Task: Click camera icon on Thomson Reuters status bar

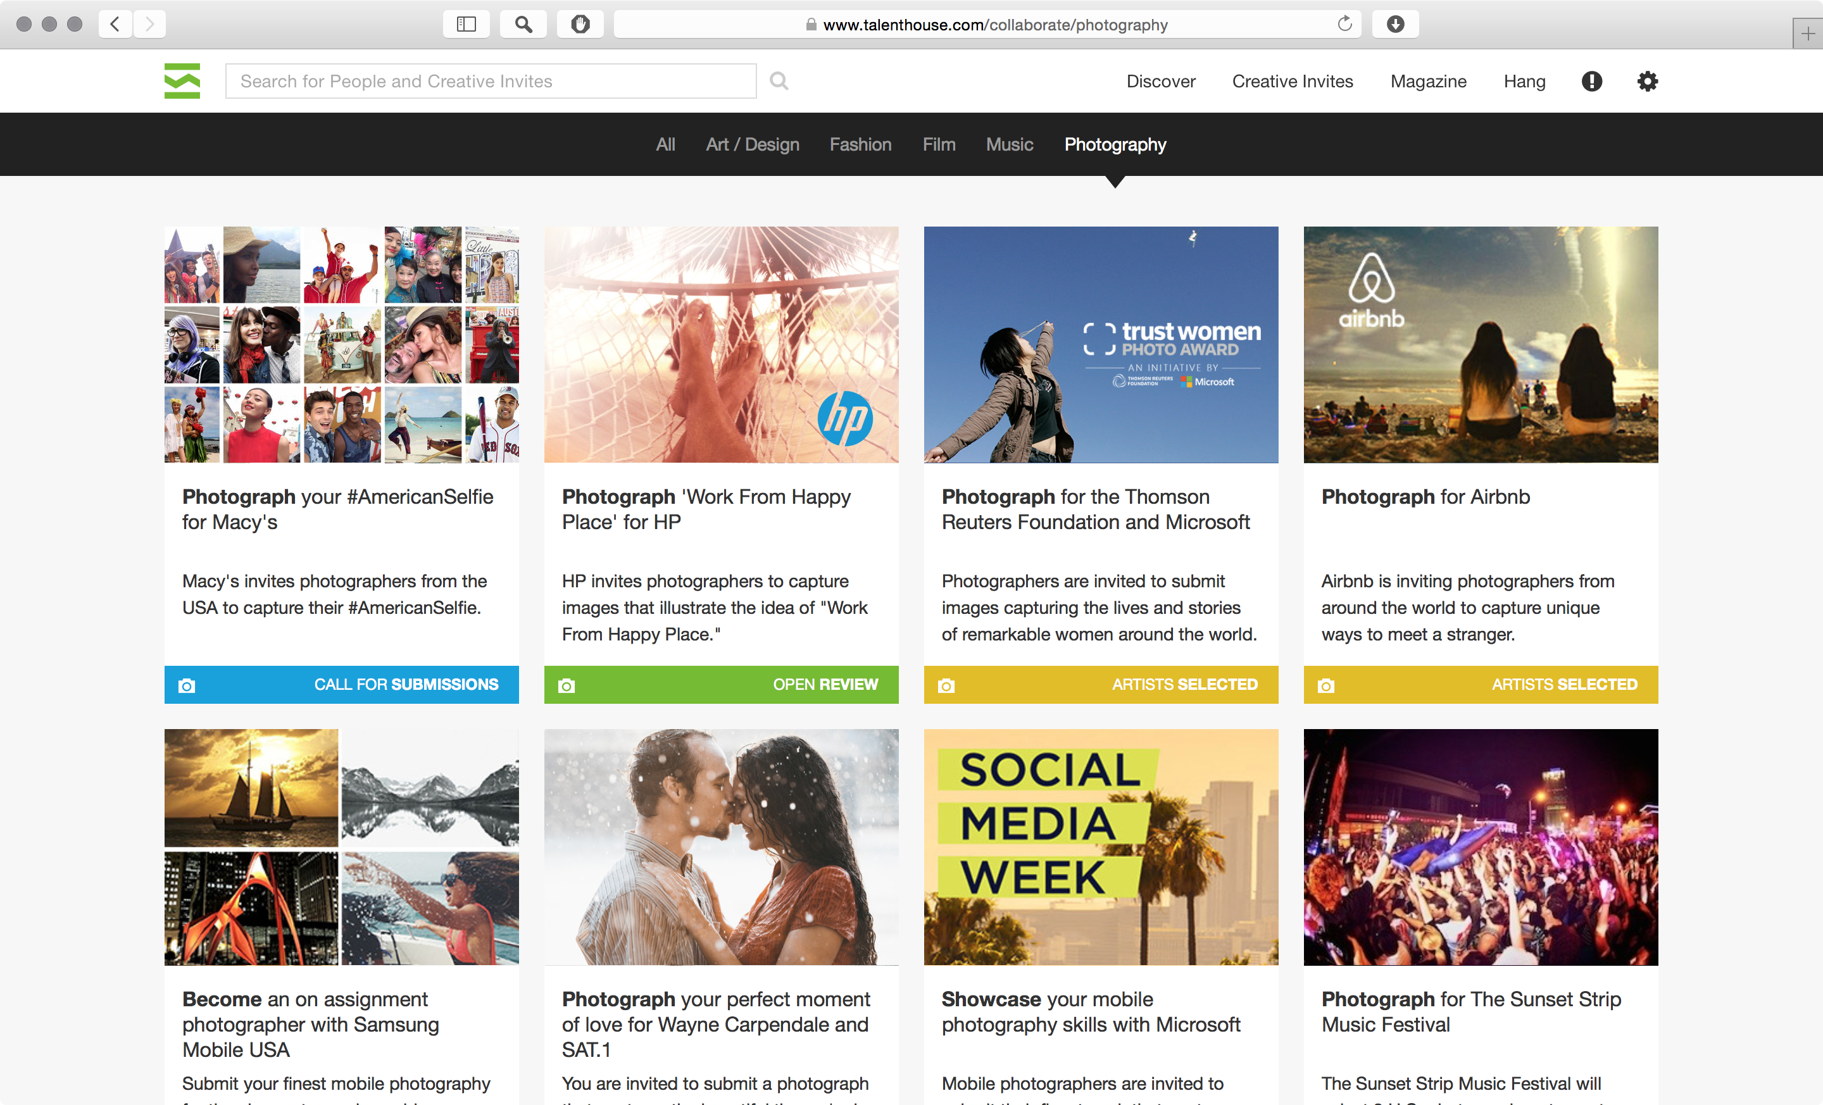Action: click(x=946, y=685)
